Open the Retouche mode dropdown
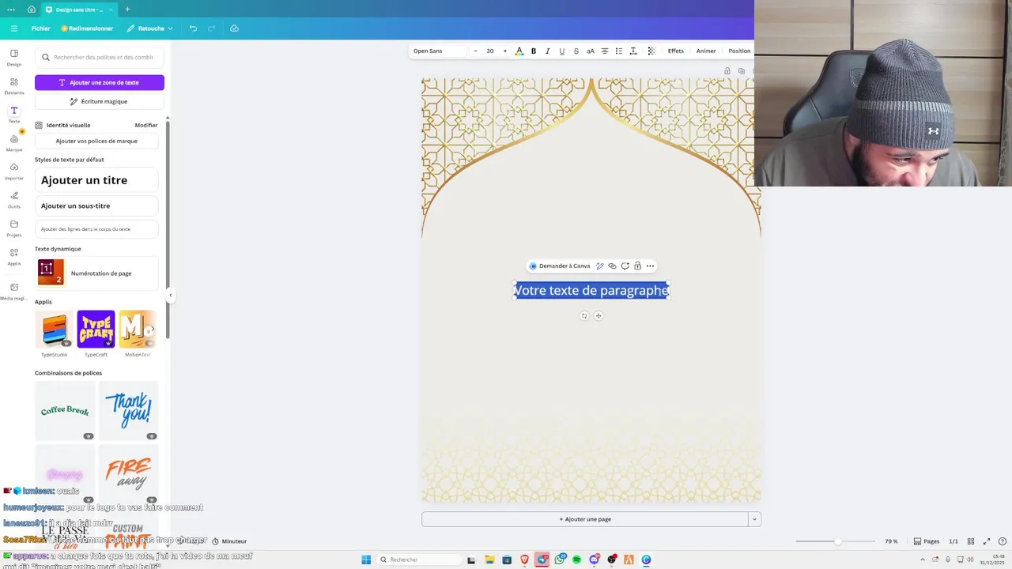Viewport: 1012px width, 569px height. pos(150,28)
